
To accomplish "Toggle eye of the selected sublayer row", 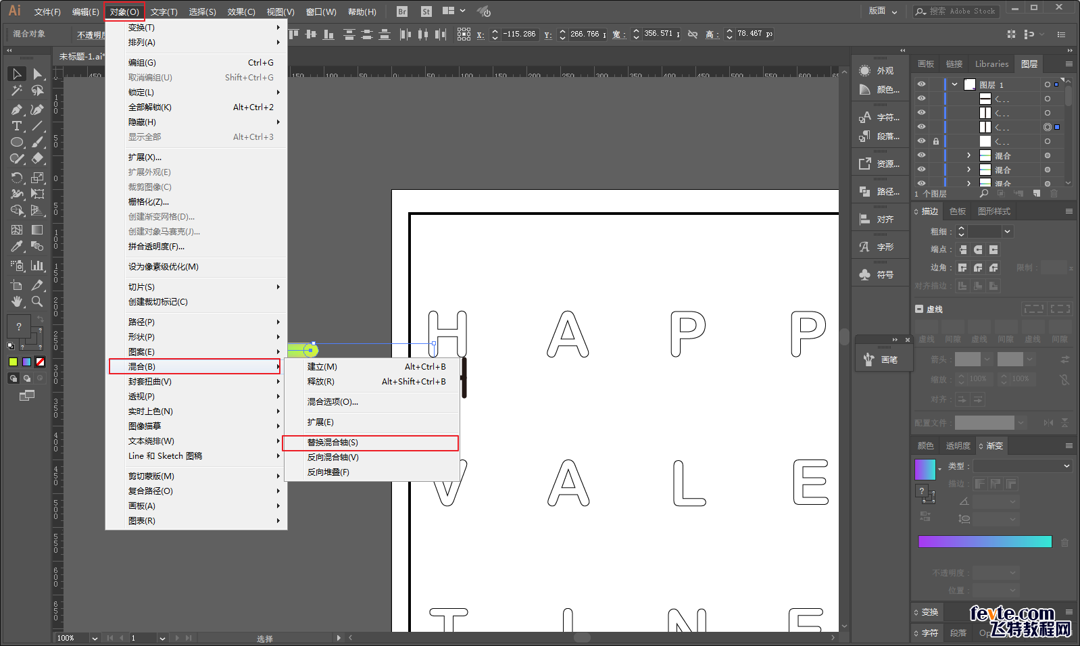I will point(921,127).
